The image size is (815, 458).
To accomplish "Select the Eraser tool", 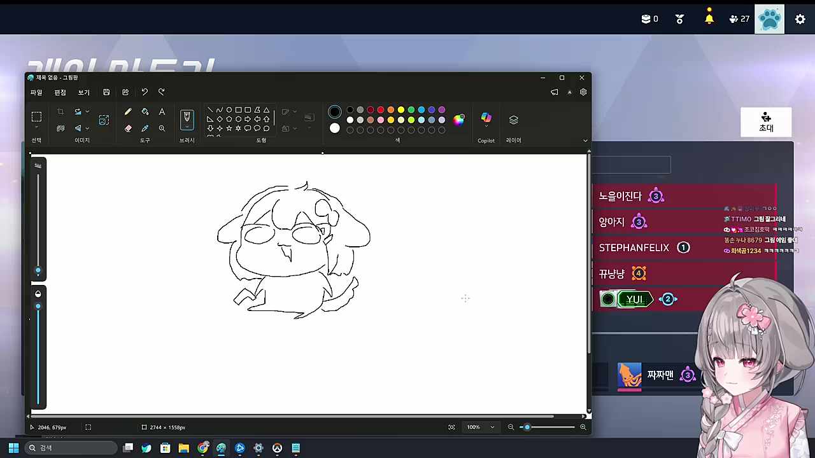I will [x=128, y=128].
